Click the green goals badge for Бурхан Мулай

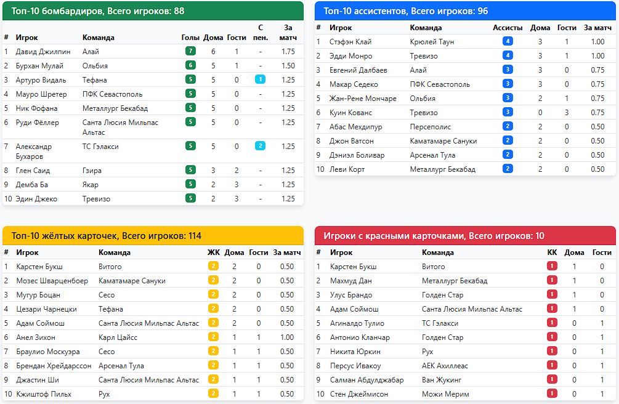[190, 65]
